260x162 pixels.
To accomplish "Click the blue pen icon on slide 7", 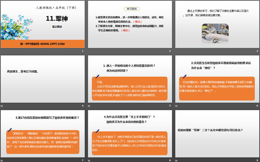I will 9,131.
